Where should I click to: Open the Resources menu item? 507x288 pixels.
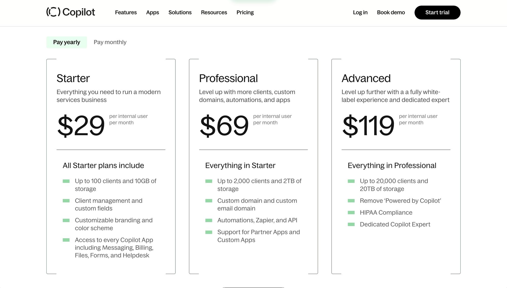[x=214, y=12]
